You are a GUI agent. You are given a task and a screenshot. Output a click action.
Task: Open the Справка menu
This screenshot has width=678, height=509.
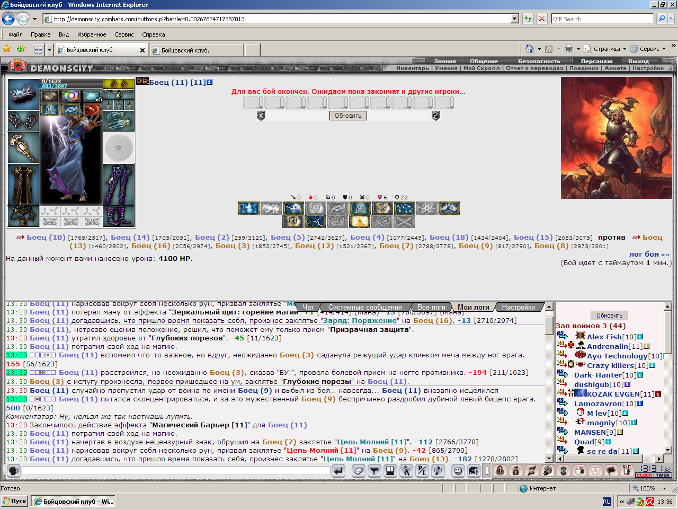point(154,34)
